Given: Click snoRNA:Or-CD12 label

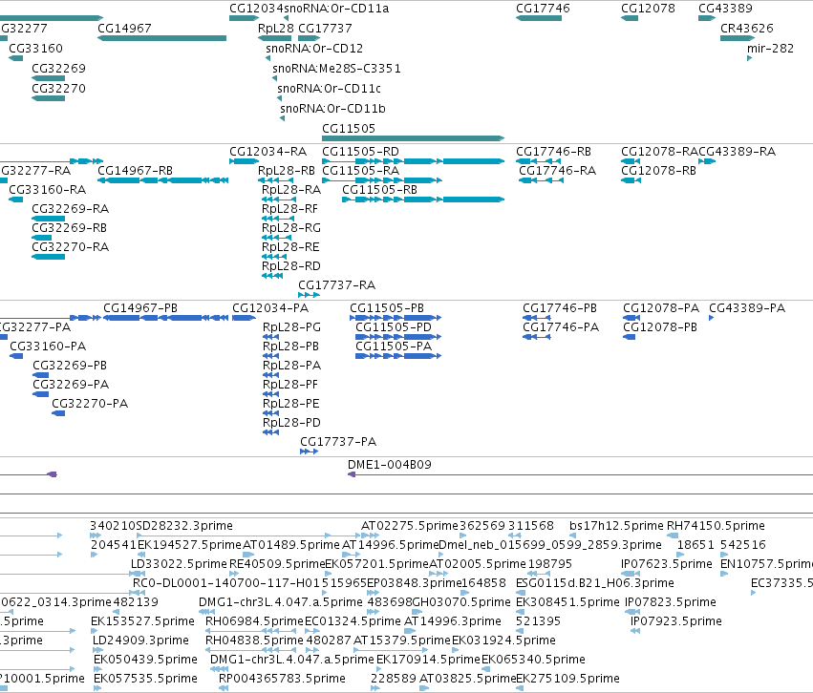Looking at the screenshot, I should (x=314, y=49).
